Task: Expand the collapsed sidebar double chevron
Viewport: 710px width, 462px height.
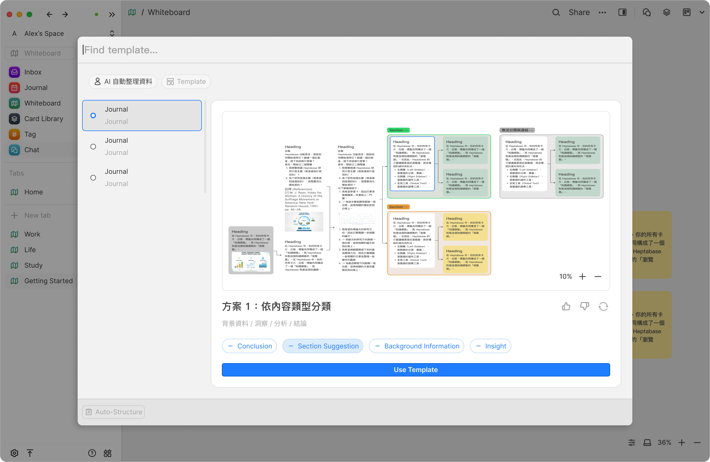Action: click(x=112, y=14)
